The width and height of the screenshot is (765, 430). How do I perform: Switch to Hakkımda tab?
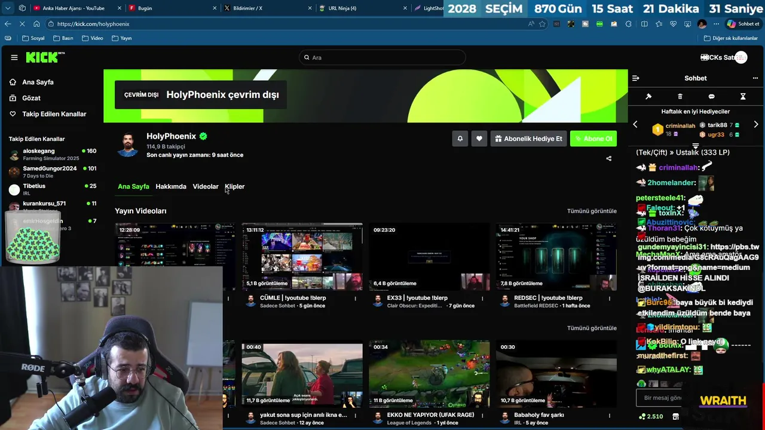171,186
